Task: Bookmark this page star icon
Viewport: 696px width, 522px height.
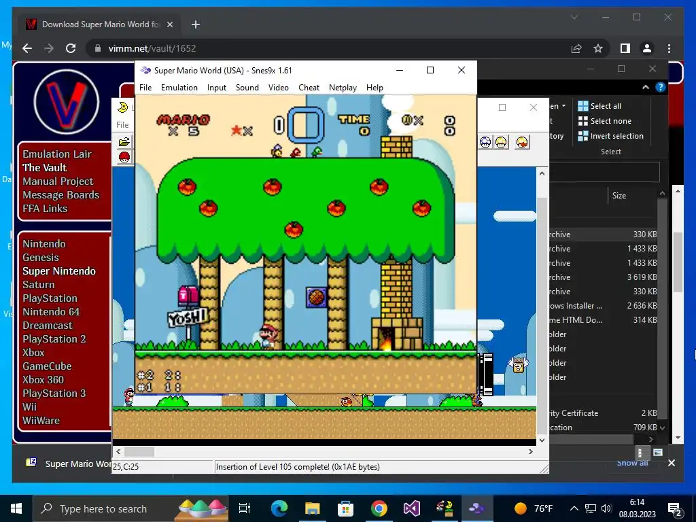Action: [598, 48]
